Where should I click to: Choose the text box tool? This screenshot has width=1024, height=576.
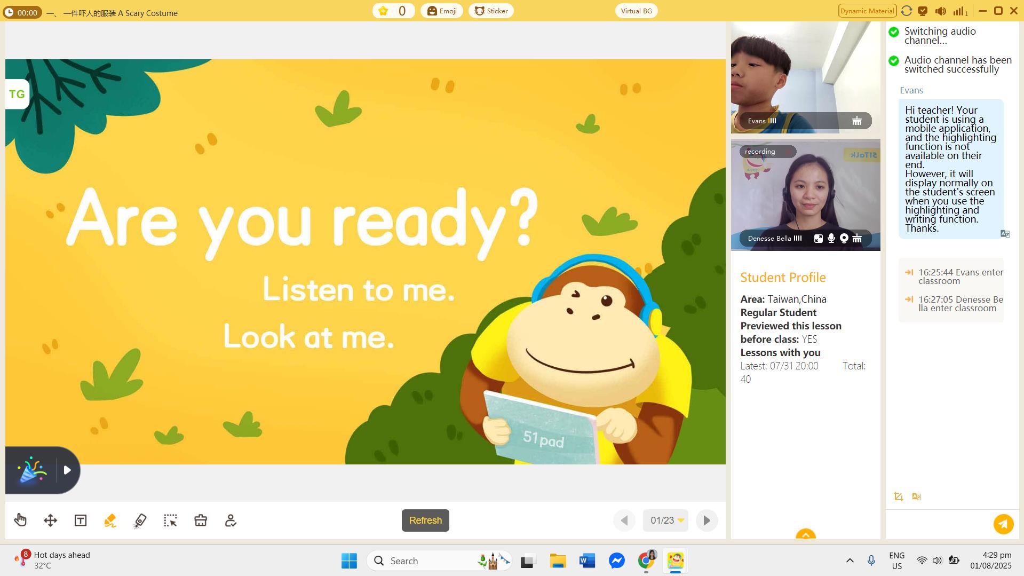coord(81,520)
